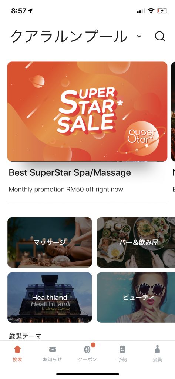Tap the 厳選テーマ section heading
The height and width of the screenshot is (379, 175).
coord(25,336)
